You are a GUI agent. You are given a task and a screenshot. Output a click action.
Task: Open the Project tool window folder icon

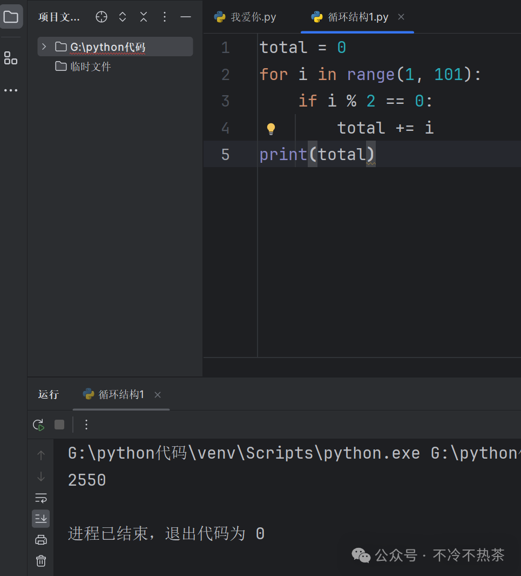point(11,17)
